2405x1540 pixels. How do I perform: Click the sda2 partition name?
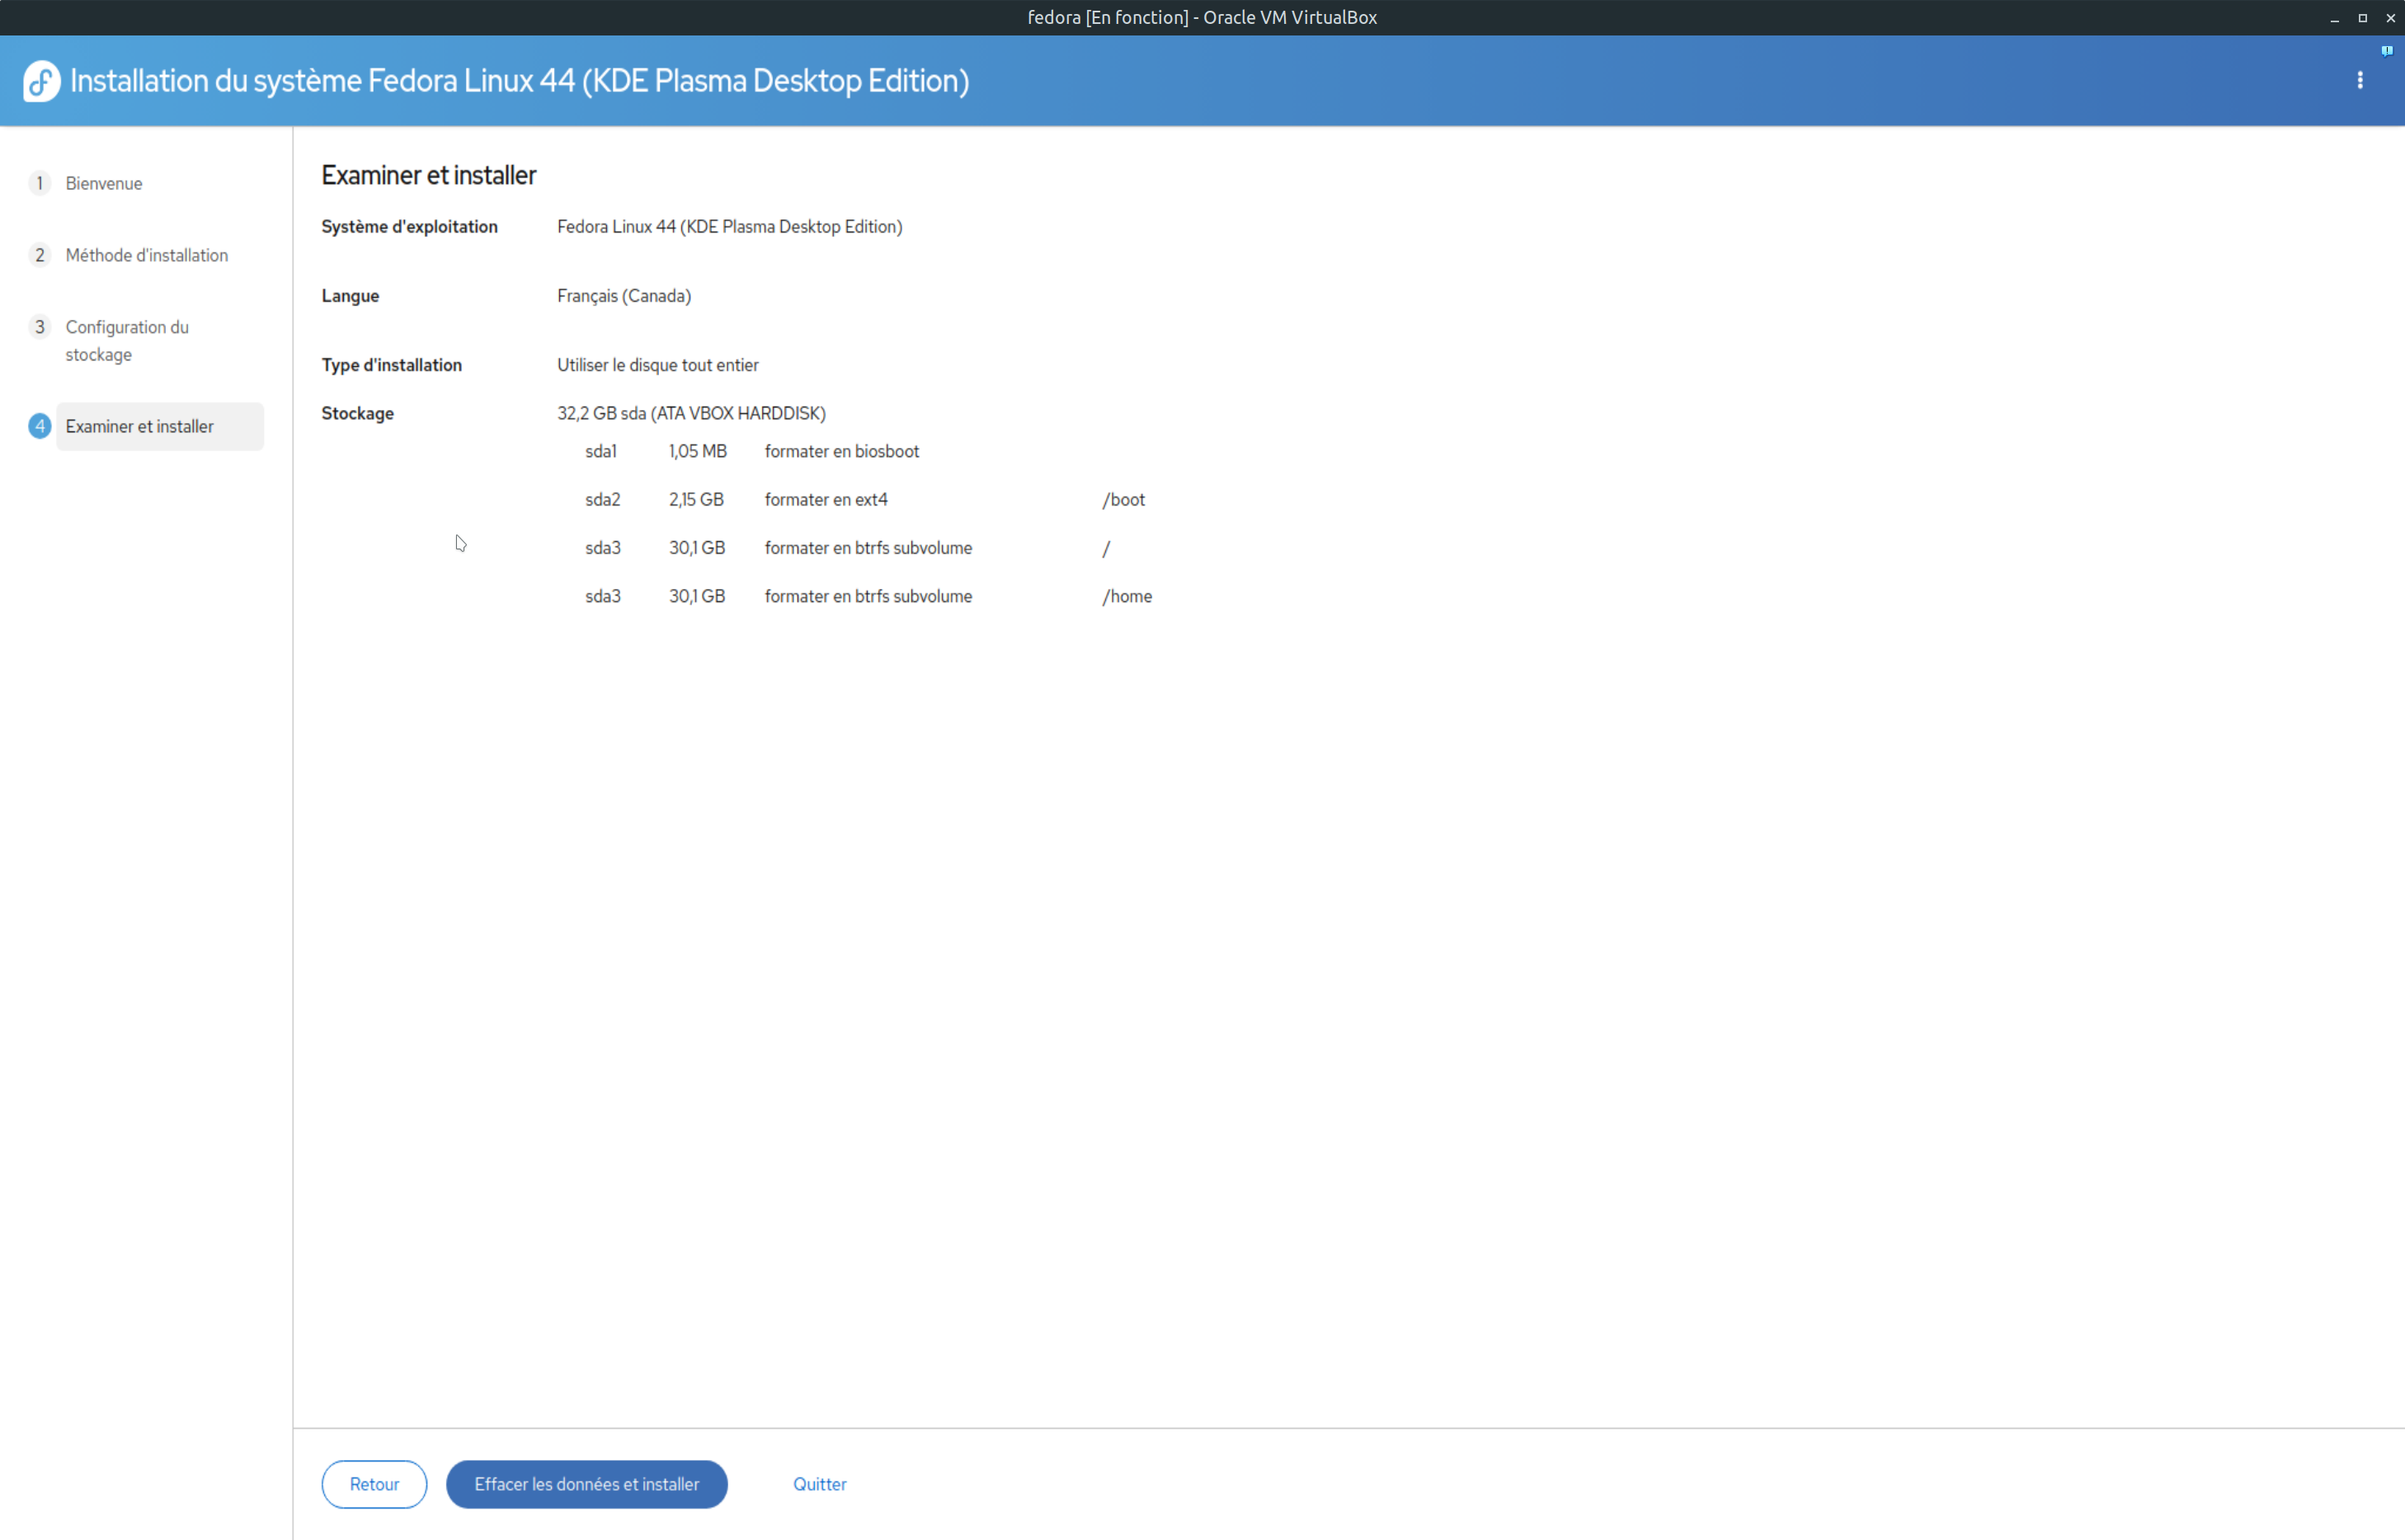pyautogui.click(x=603, y=500)
